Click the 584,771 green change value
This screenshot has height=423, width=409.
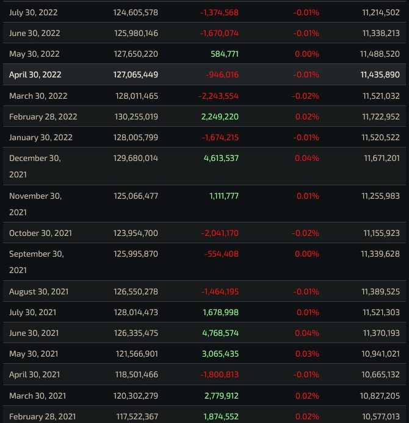(225, 54)
